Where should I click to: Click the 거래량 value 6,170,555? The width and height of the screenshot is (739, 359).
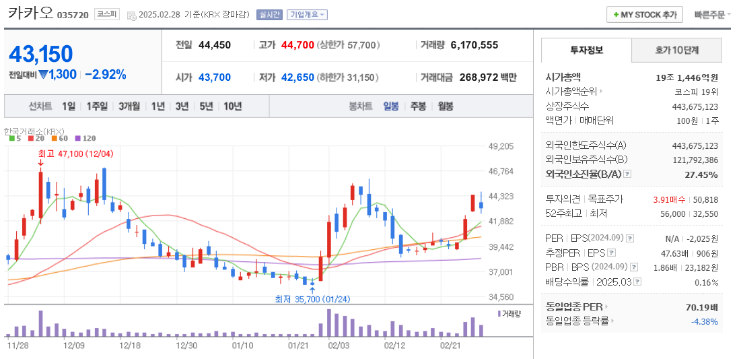(474, 45)
